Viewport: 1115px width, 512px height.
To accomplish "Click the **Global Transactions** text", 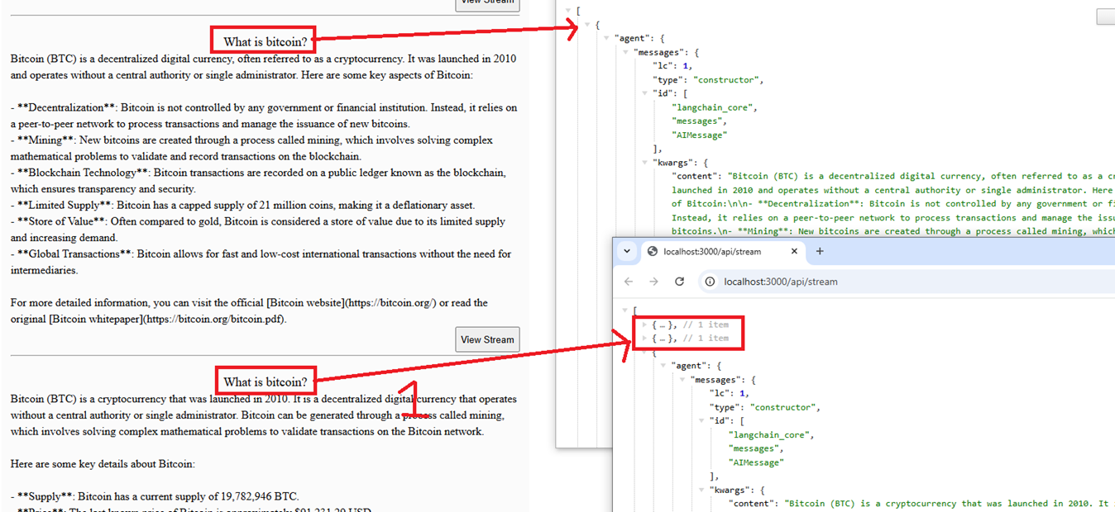I will (x=75, y=254).
